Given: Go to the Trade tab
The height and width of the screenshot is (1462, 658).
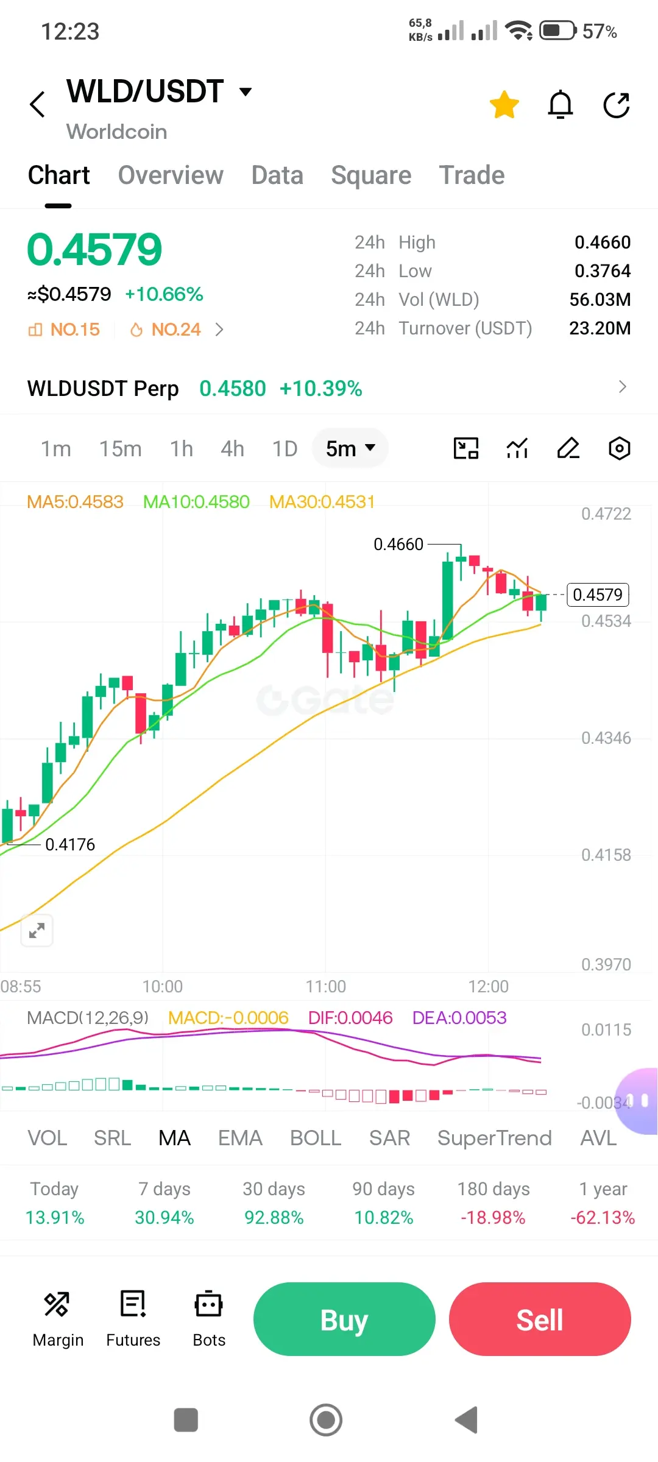Looking at the screenshot, I should tap(472, 175).
